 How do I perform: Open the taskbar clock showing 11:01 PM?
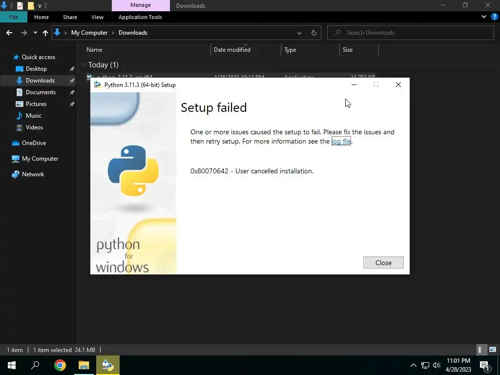[458, 365]
